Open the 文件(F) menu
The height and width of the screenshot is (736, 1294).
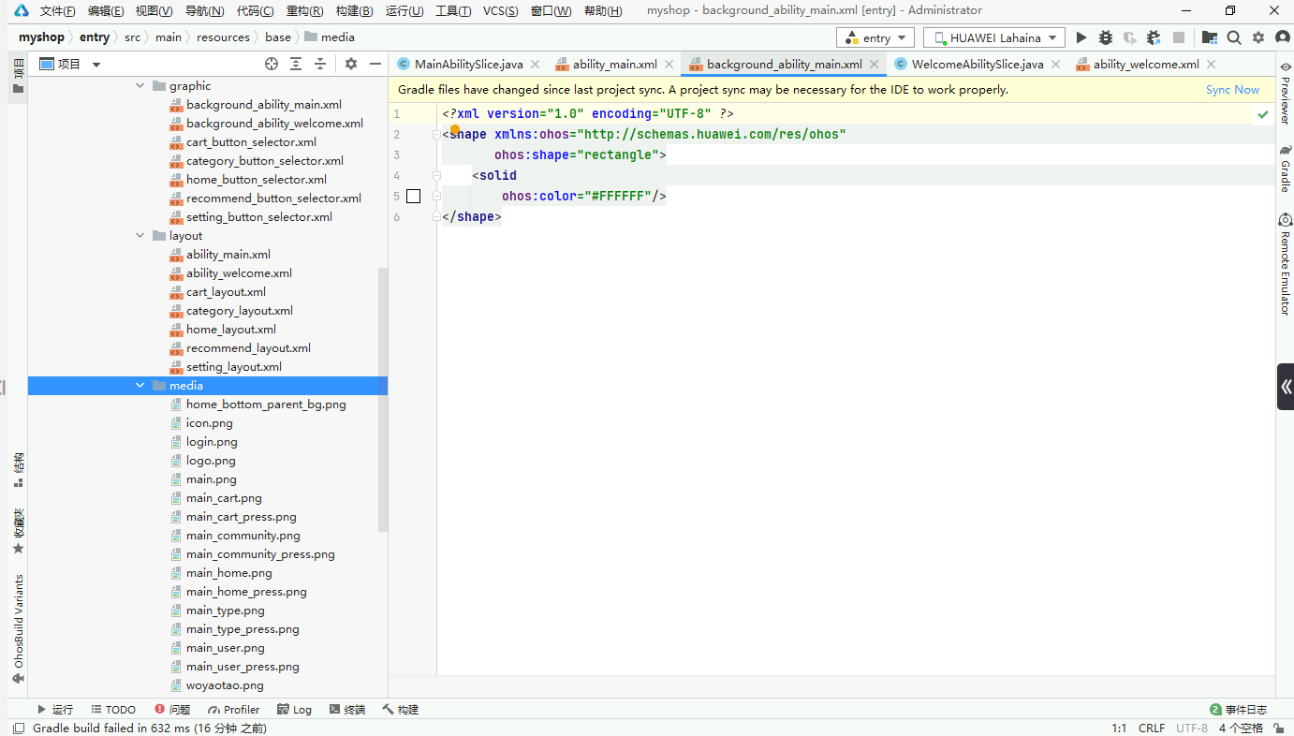point(57,10)
